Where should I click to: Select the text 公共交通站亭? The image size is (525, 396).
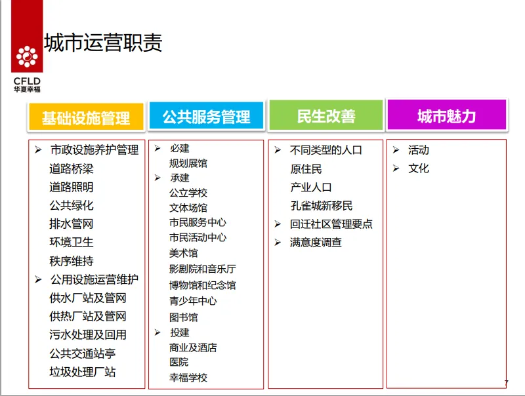click(x=83, y=353)
